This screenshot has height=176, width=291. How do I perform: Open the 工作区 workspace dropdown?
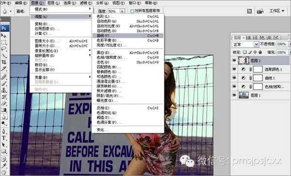[277, 11]
